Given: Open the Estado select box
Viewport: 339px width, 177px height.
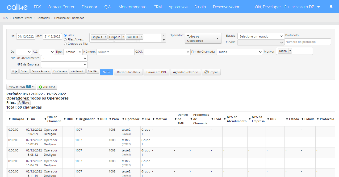Looking at the screenshot, I should [x=261, y=36].
